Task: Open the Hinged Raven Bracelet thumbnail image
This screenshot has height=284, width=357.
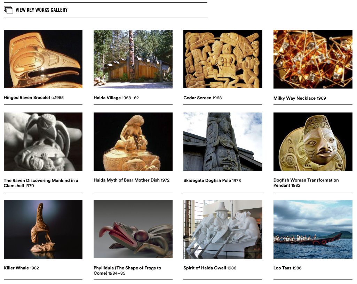Action: 43,59
